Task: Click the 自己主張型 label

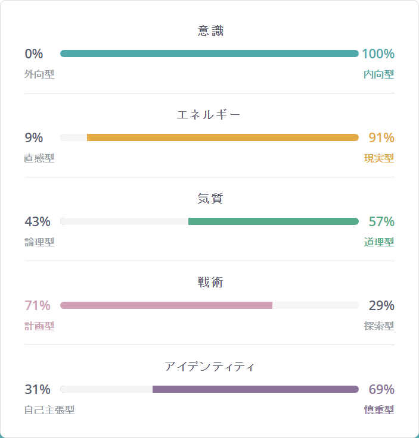Action: tap(49, 410)
